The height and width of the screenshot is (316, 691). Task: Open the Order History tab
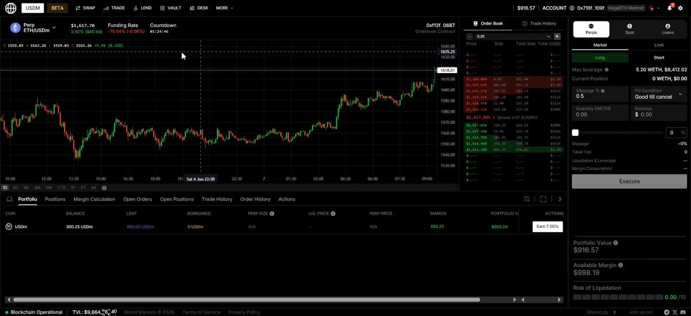pos(255,199)
